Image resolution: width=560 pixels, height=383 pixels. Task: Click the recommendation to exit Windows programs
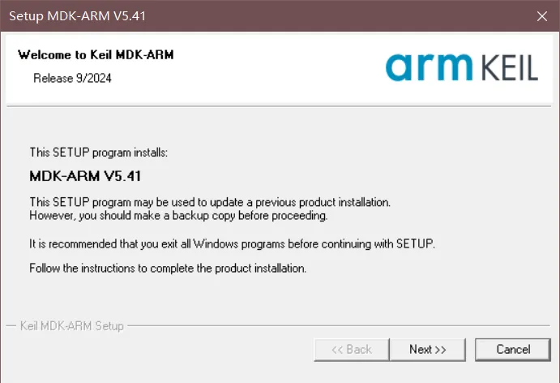tap(232, 243)
